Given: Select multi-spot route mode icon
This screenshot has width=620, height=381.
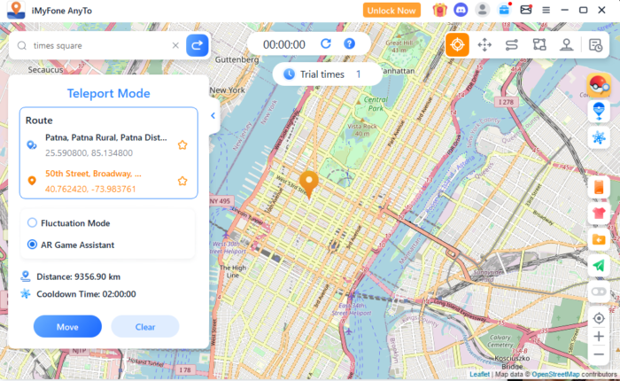Looking at the screenshot, I should click(x=539, y=44).
